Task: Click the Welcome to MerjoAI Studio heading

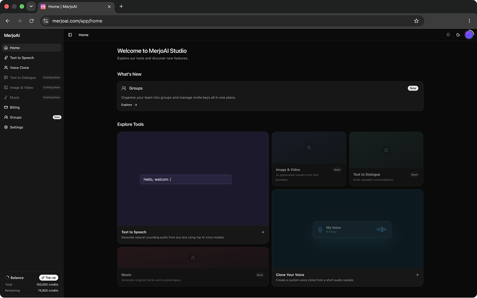Action: tap(152, 51)
